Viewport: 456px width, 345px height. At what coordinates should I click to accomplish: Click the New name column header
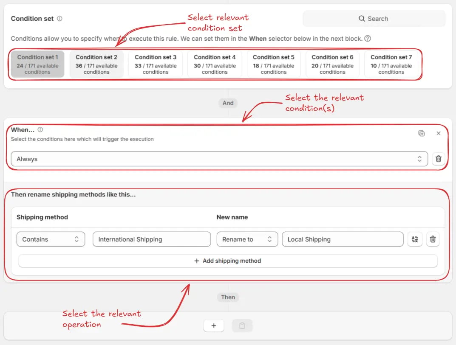pyautogui.click(x=232, y=217)
